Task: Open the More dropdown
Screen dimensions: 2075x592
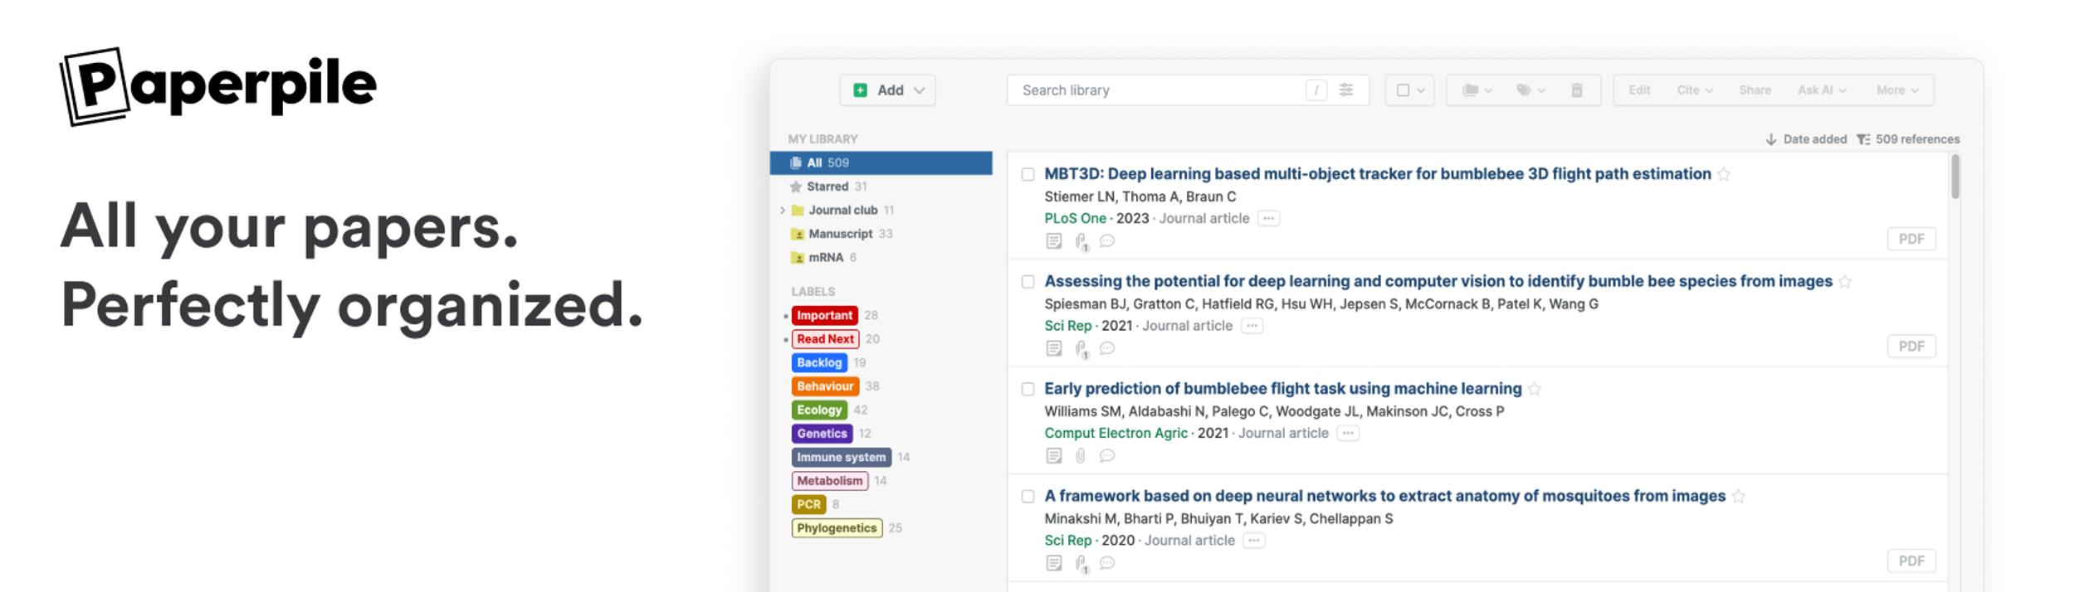Action: click(x=1897, y=90)
